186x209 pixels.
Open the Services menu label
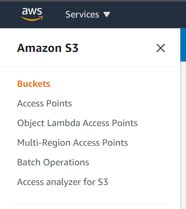82,14
